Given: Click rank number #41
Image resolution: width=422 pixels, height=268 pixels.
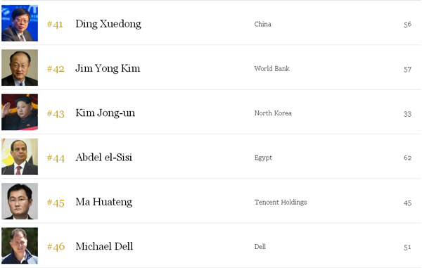Looking at the screenshot, I should click(x=55, y=25).
